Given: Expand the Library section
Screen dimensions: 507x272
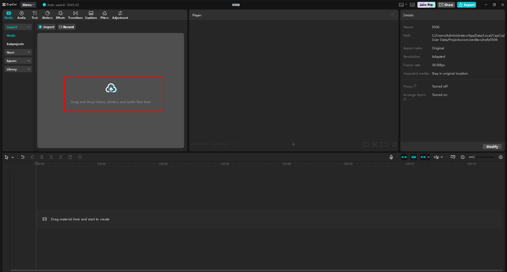Looking at the screenshot, I should [x=18, y=69].
